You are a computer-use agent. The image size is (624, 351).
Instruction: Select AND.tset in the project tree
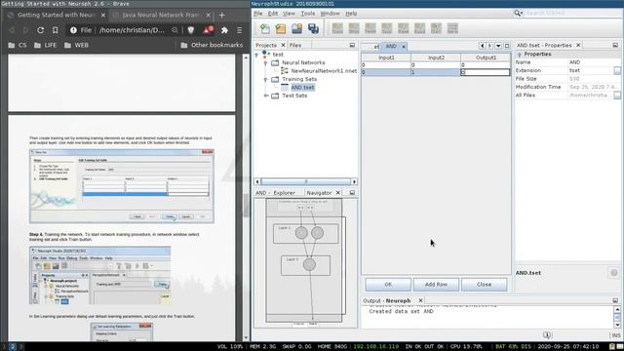point(298,88)
